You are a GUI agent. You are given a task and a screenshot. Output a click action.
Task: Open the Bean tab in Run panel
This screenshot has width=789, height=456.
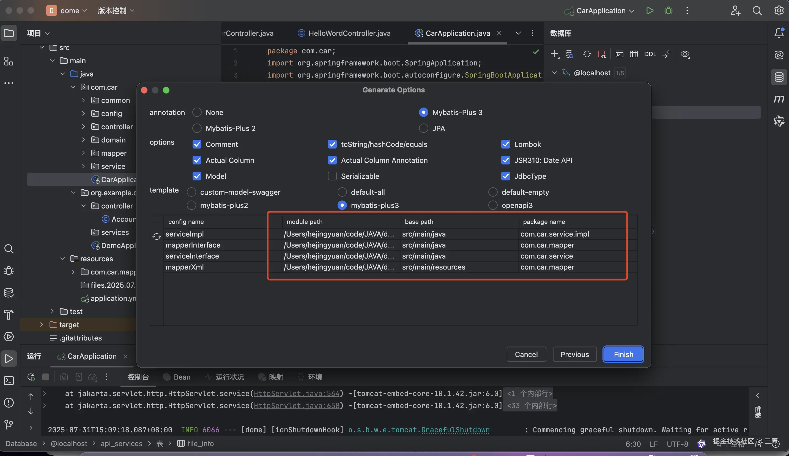[182, 377]
